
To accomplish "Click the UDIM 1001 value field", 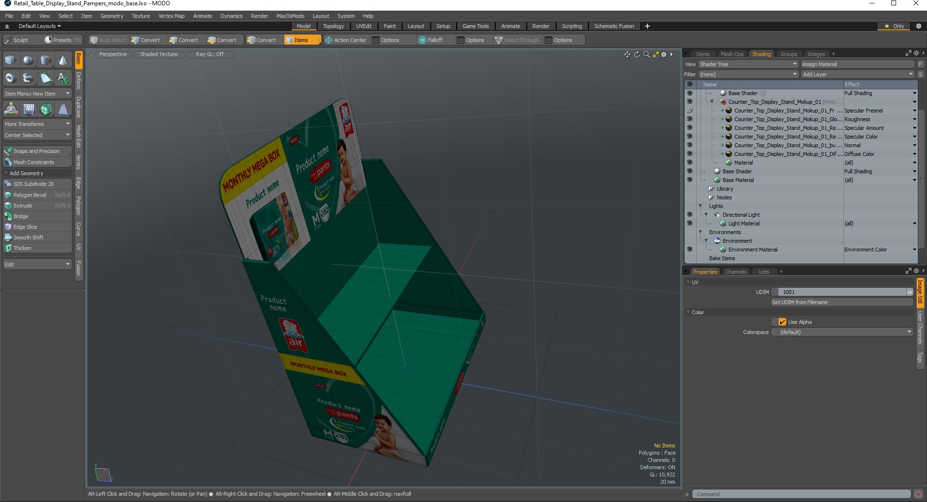I will tap(842, 292).
